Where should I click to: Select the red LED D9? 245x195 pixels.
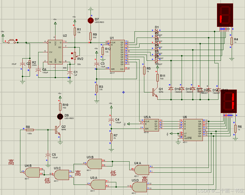60,116
